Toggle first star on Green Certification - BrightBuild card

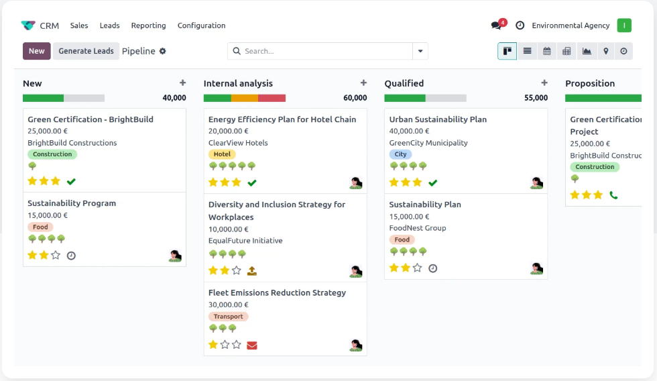(32, 181)
